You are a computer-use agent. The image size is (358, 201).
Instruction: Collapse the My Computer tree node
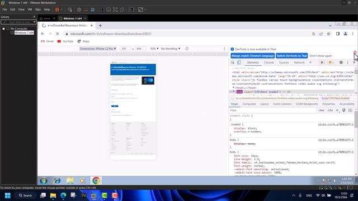4,28
